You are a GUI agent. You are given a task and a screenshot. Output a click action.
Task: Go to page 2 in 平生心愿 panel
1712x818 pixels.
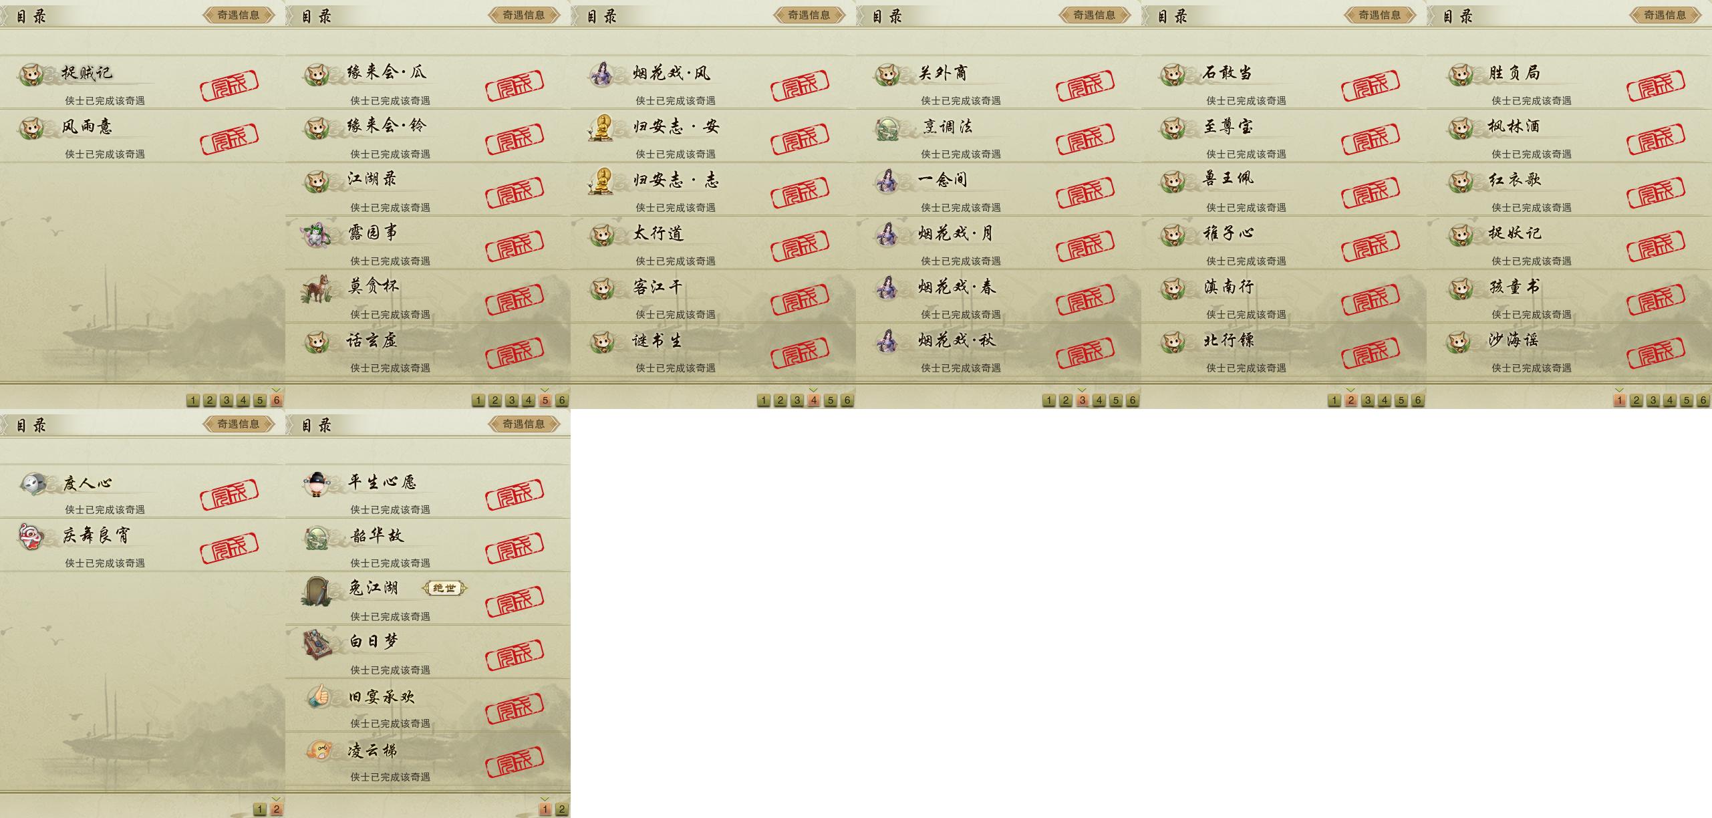562,809
